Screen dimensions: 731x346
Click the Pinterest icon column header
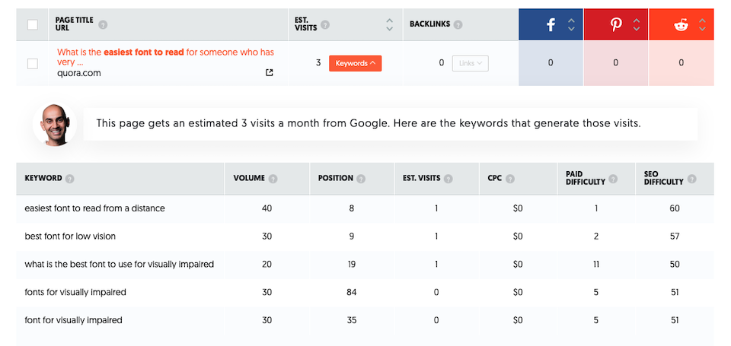click(x=616, y=24)
